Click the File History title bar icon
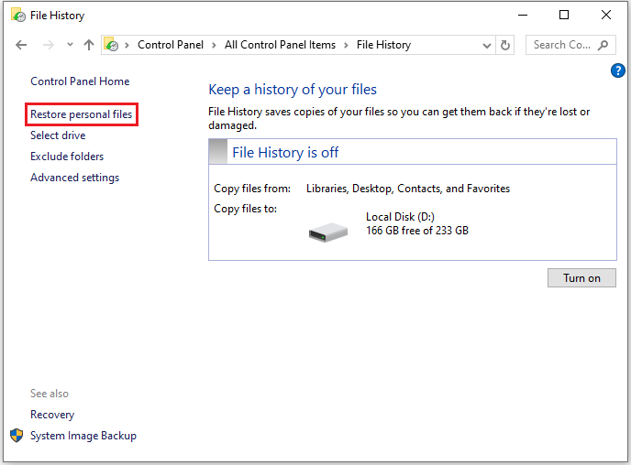 tap(18, 16)
